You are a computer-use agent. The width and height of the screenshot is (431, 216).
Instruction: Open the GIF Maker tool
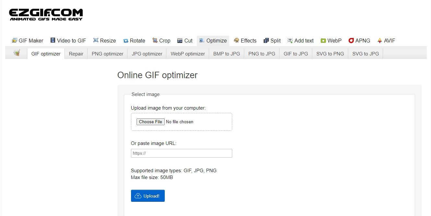28,41
